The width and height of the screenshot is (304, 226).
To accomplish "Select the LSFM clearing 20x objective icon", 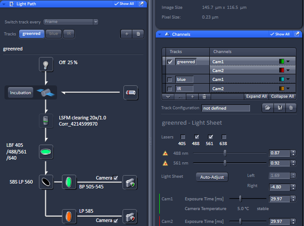I will 46,121.
